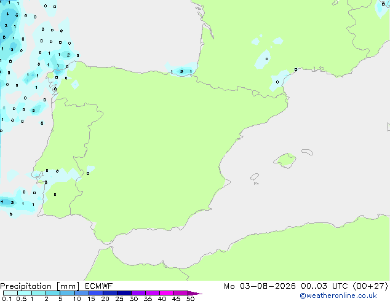Viewport: 390px width, 301px height.
Task: Select the magenta 40–45 mm legend swatch
Action: [x=167, y=293]
